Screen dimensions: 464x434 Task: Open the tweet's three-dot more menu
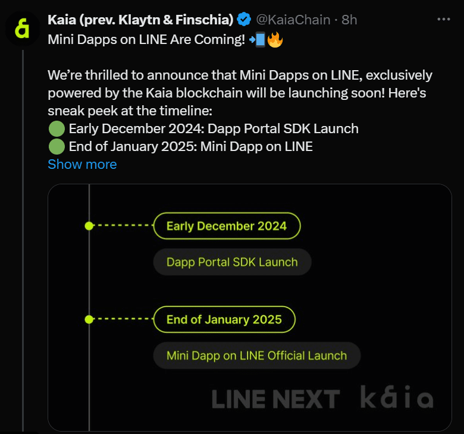pos(444,19)
